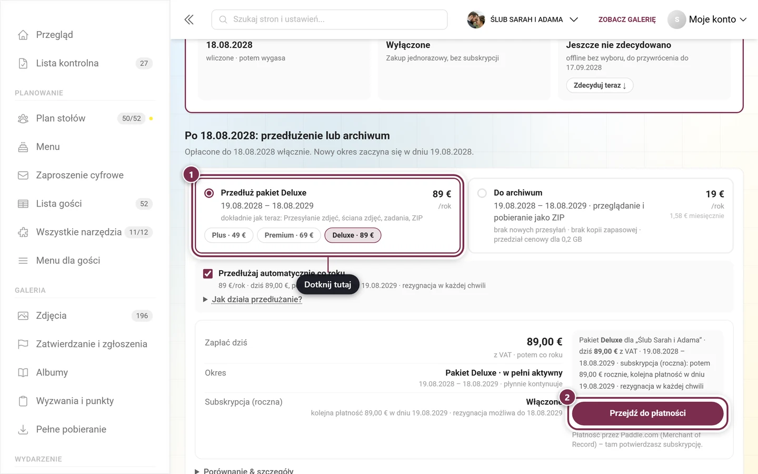Open Przegląd home icon
The height and width of the screenshot is (474, 758).
pos(23,35)
